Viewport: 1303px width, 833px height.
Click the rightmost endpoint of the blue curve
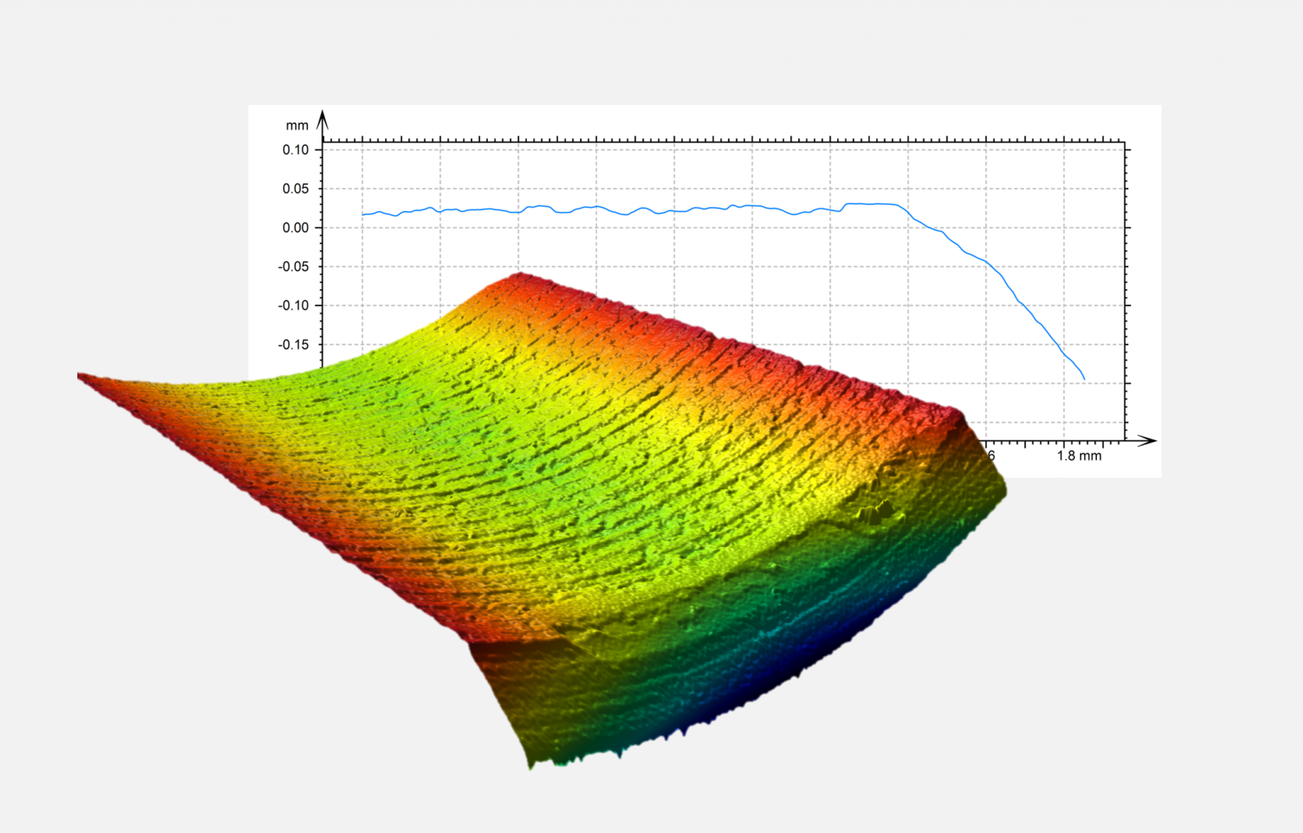(1083, 378)
